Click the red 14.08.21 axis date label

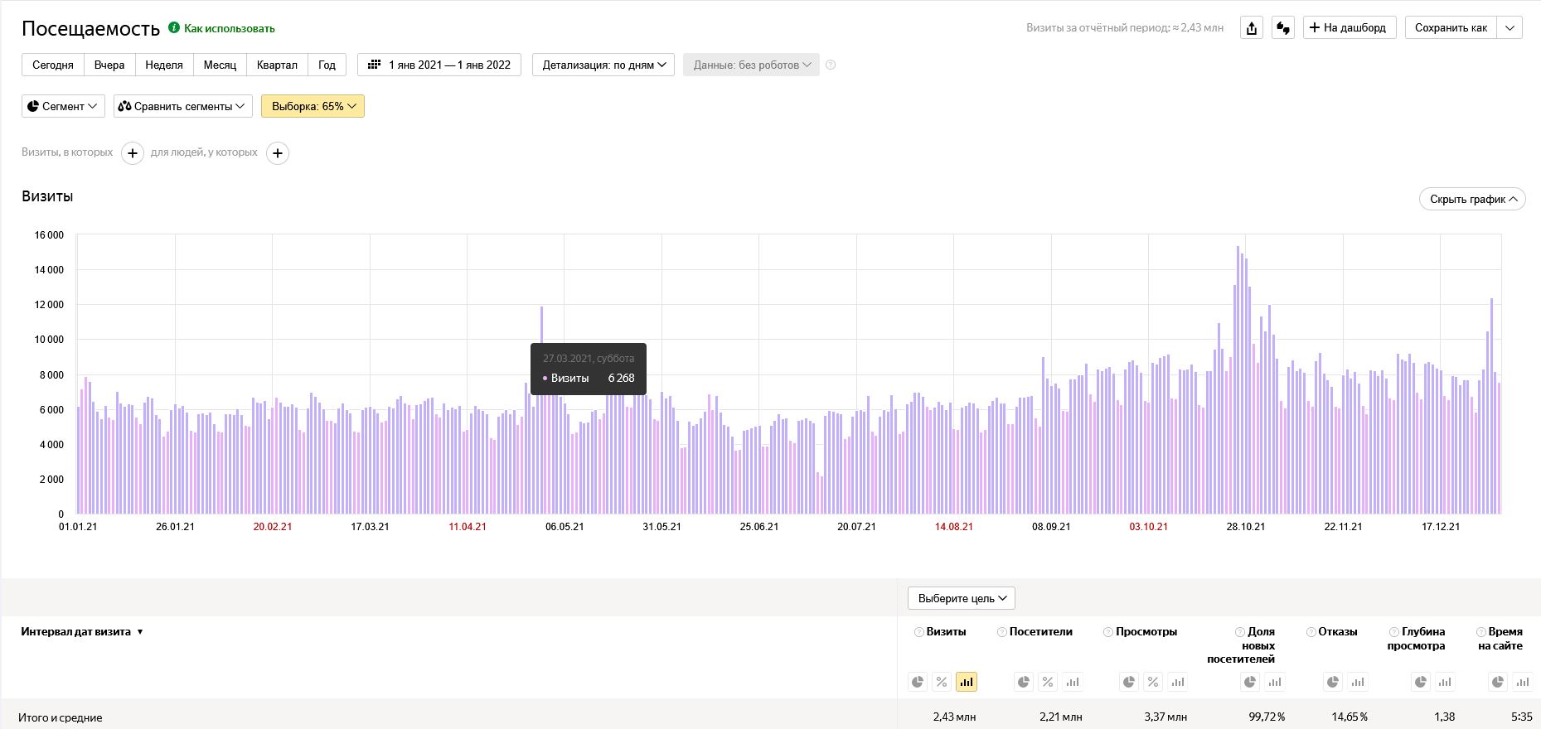[954, 527]
